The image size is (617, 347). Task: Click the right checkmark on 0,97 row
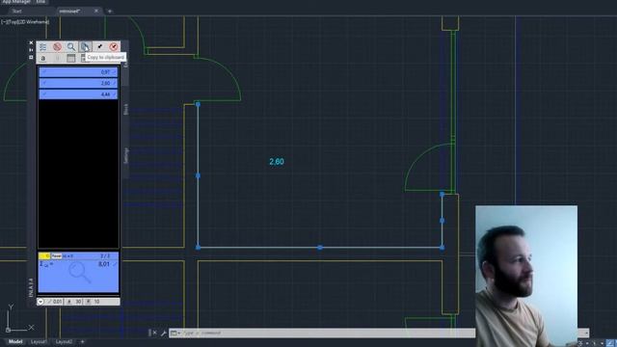[115, 72]
